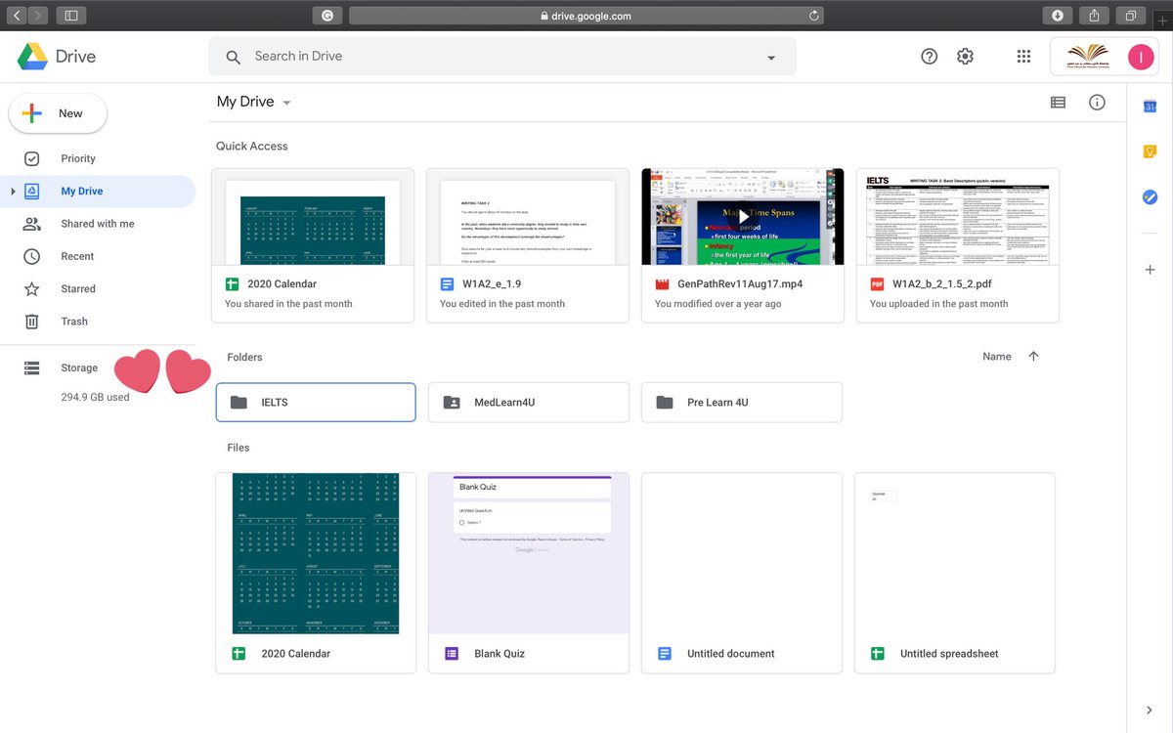Open Google Keep side panel icon

point(1151,151)
